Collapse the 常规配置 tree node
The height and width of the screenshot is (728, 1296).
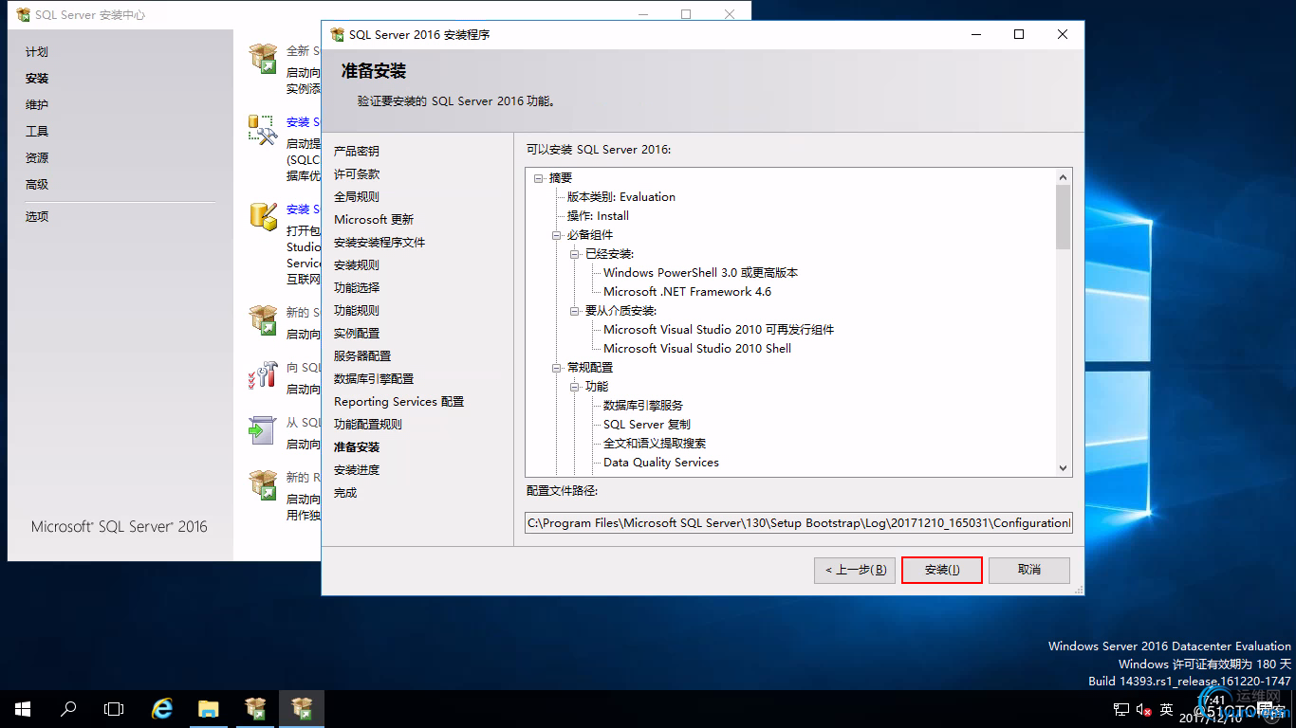[557, 368]
